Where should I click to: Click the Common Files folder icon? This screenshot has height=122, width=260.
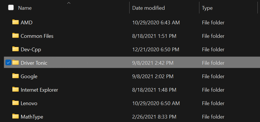[x=16, y=36]
